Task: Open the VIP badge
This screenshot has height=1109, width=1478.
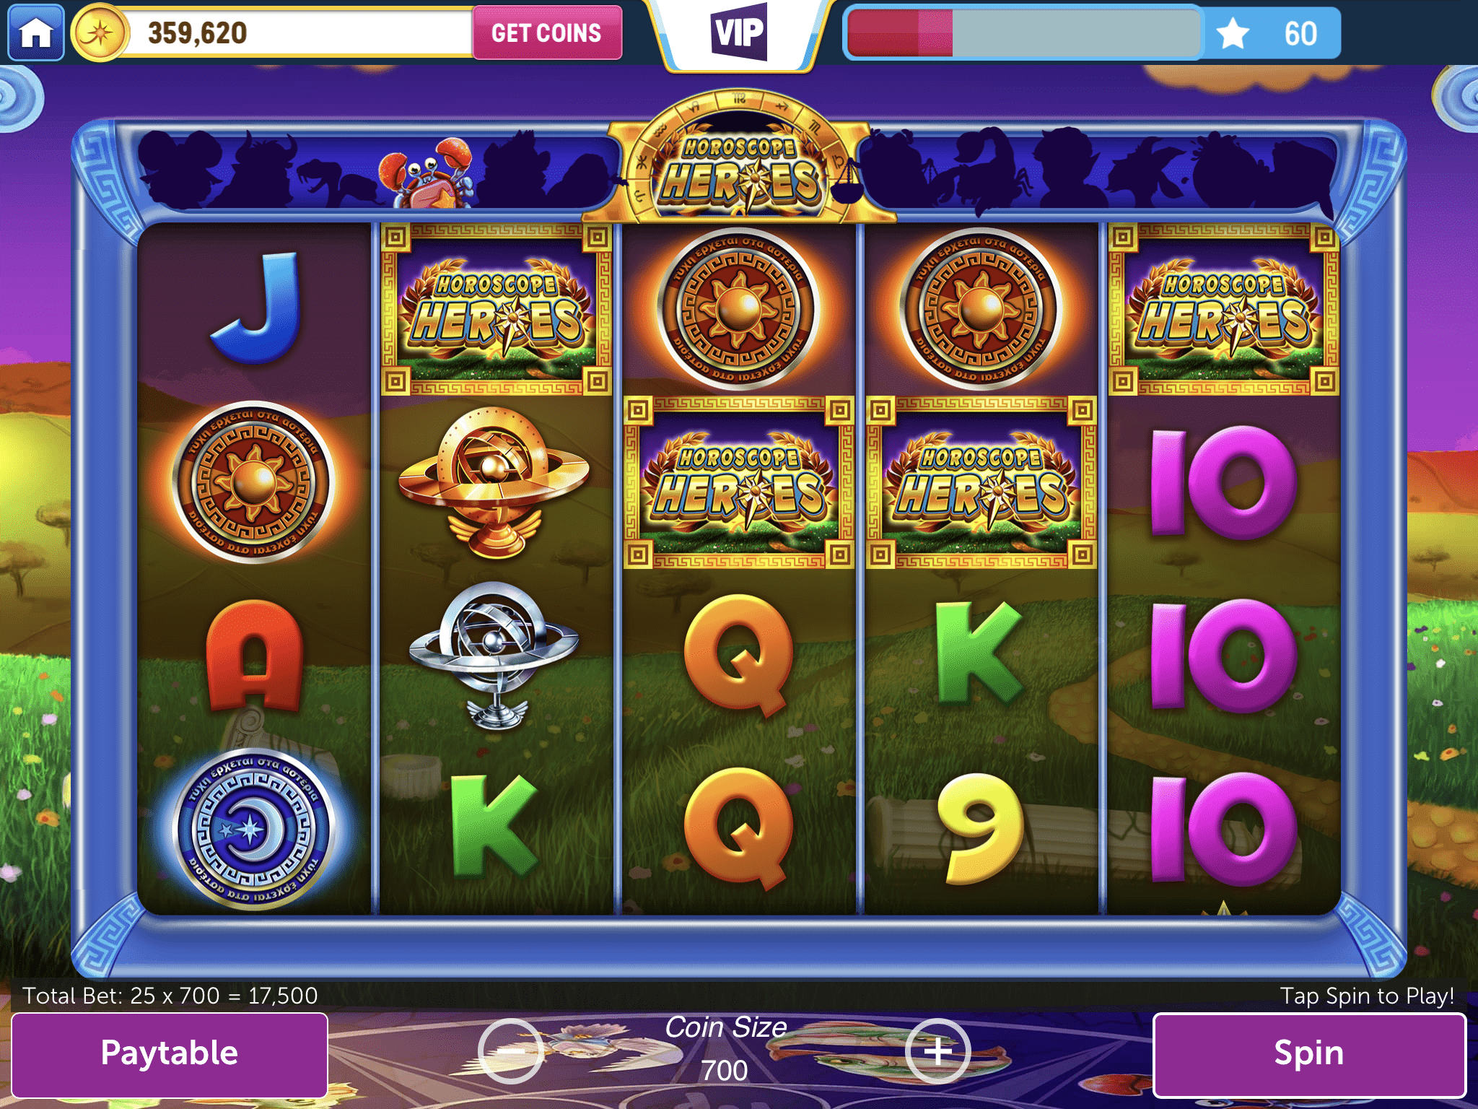Action: point(738,32)
